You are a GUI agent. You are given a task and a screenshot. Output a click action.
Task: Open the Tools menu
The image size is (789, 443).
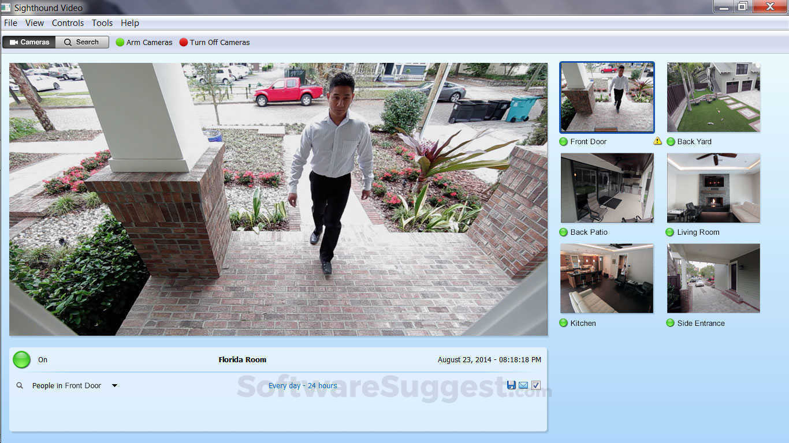pyautogui.click(x=102, y=23)
